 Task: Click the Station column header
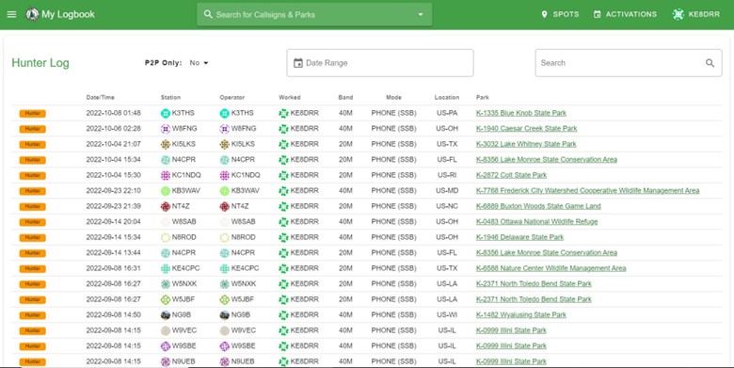170,97
